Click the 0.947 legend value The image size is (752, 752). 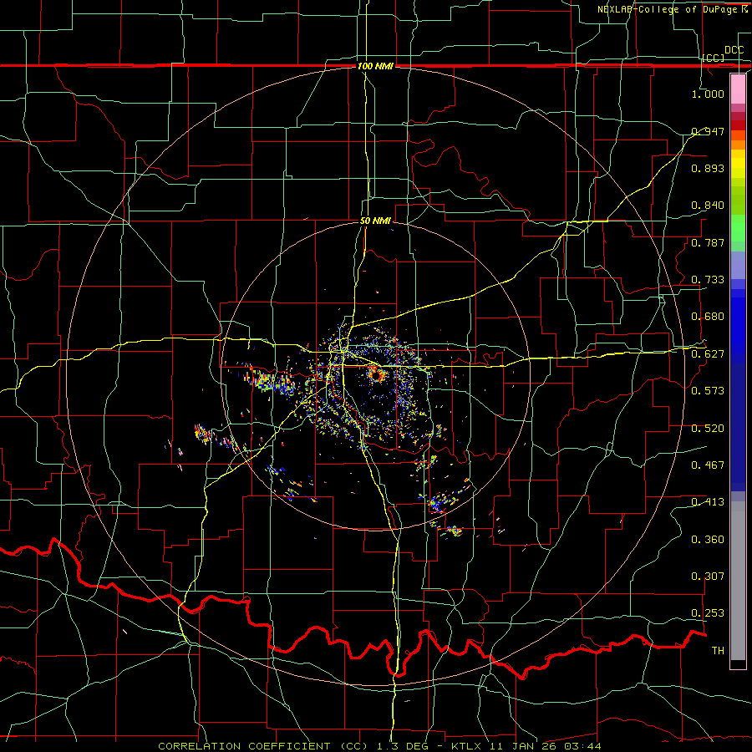point(708,131)
